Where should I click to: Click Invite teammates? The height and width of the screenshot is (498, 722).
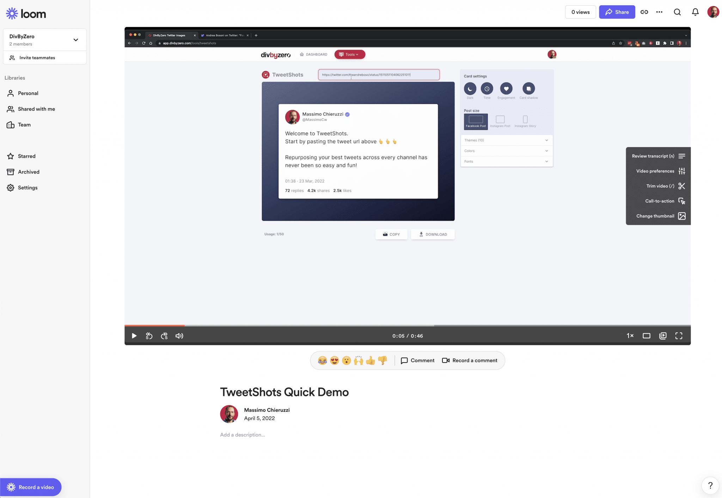[x=45, y=58]
